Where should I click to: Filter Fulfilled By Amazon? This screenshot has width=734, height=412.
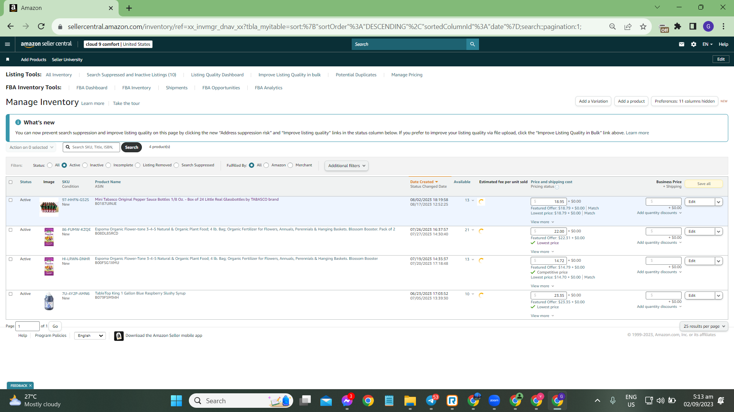[x=266, y=166]
